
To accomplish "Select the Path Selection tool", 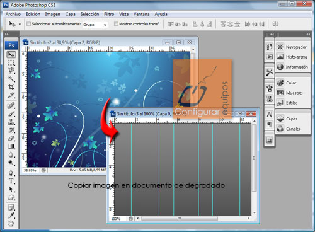I will [x=11, y=189].
